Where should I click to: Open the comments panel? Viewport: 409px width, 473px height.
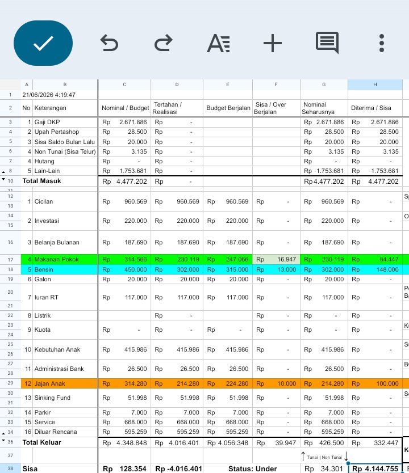click(x=327, y=43)
